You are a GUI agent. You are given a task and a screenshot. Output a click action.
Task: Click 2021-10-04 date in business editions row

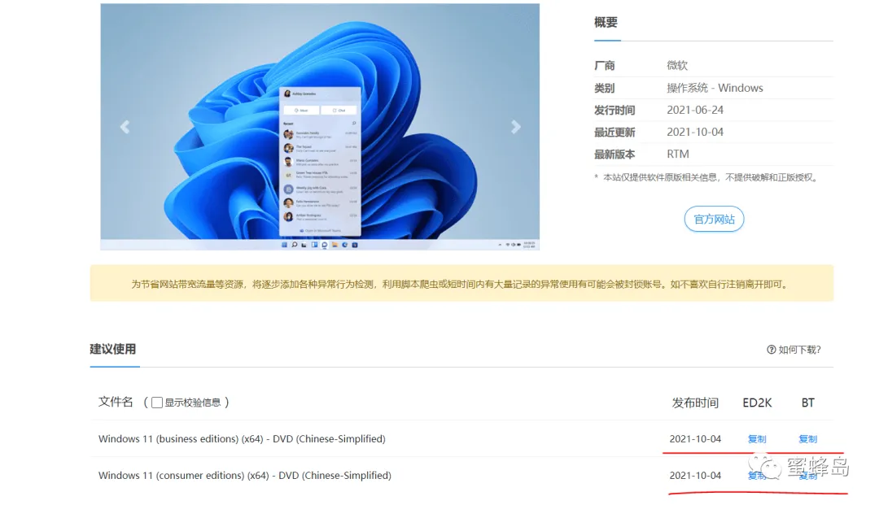pyautogui.click(x=695, y=439)
